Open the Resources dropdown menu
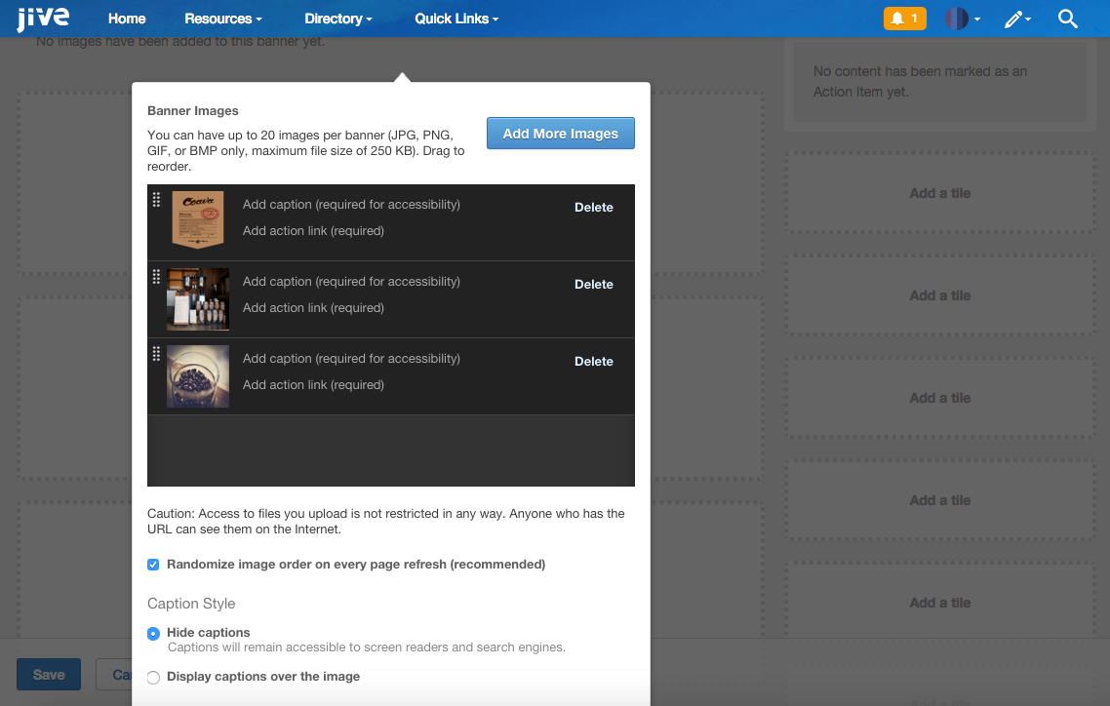This screenshot has height=706, width=1110. point(222,18)
